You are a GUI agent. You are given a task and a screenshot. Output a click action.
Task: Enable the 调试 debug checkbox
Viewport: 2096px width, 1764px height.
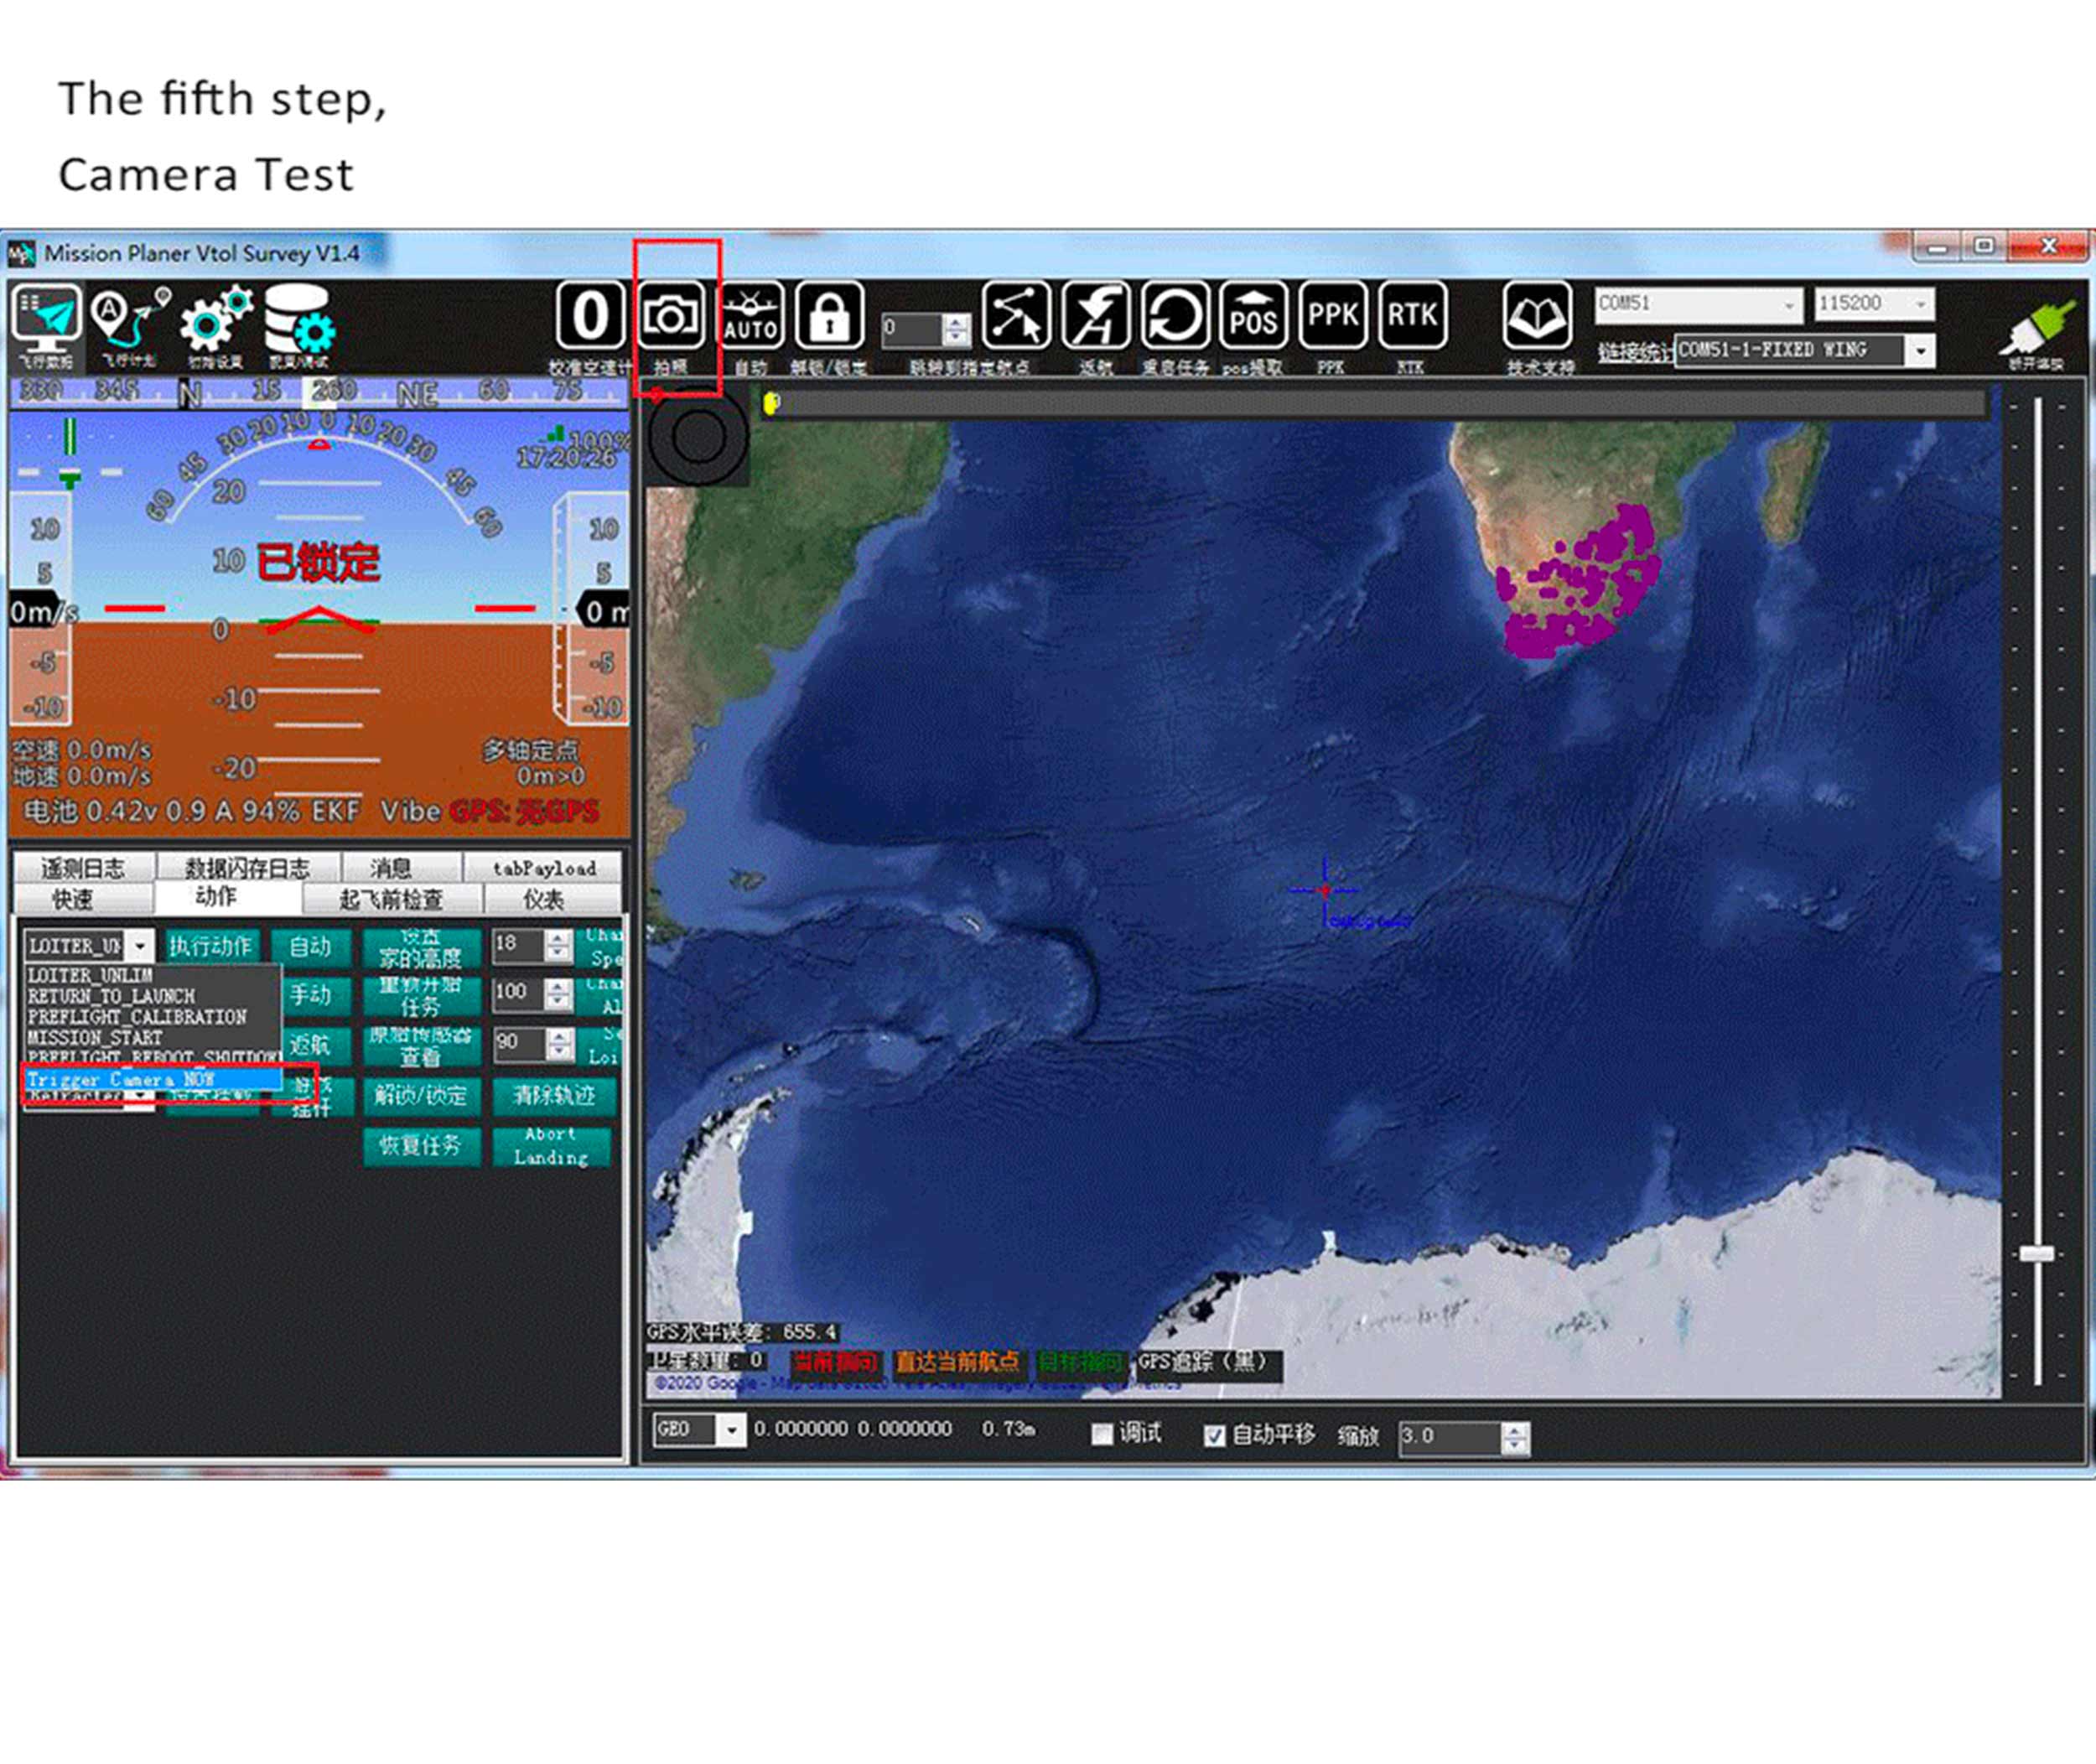click(1102, 1435)
